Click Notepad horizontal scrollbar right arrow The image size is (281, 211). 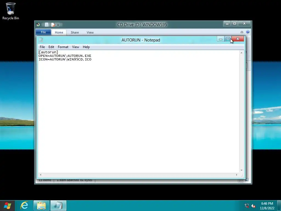tap(237, 175)
